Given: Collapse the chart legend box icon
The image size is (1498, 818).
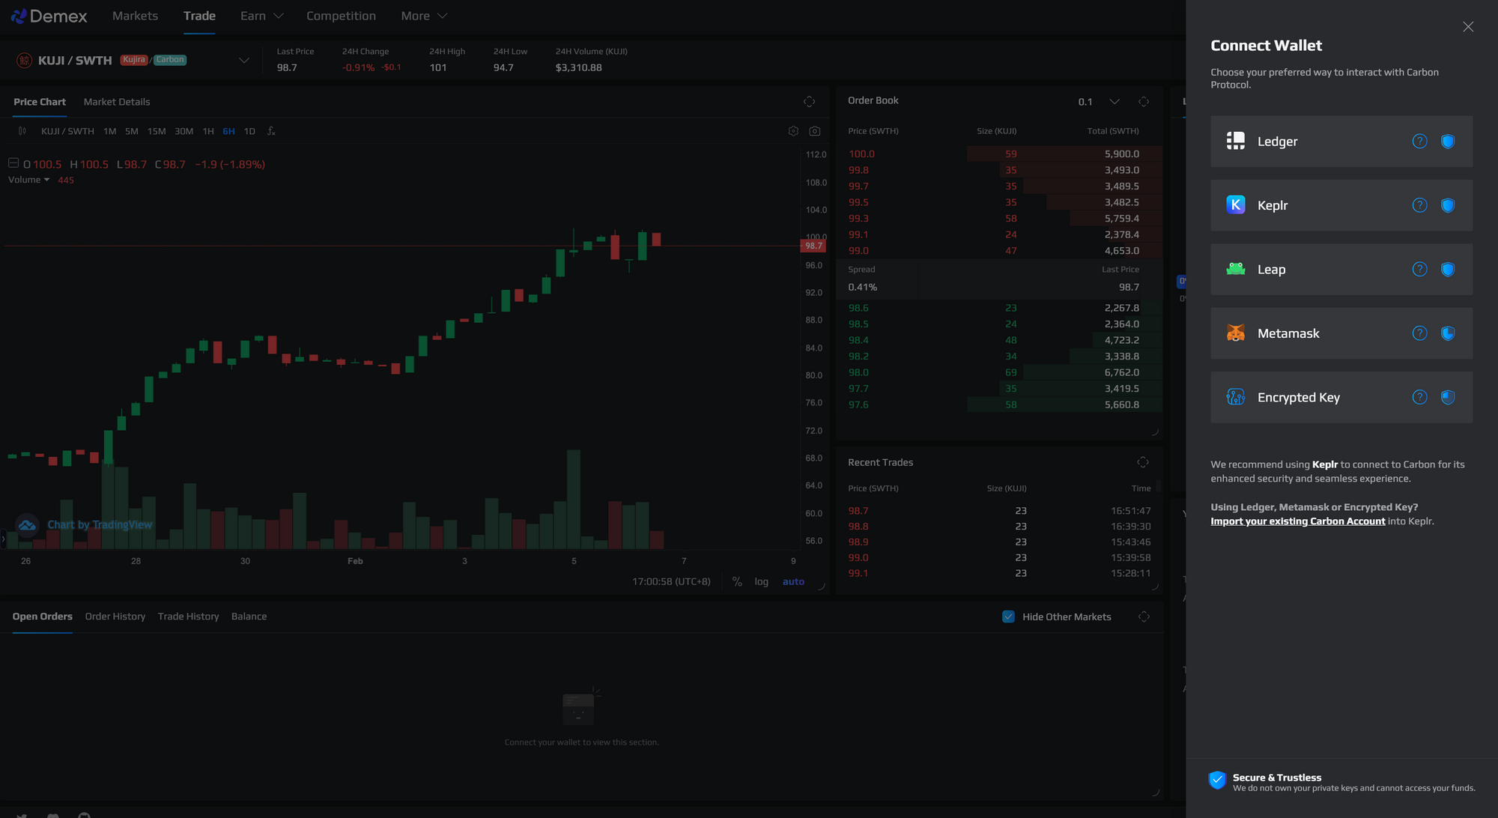Looking at the screenshot, I should (13, 163).
